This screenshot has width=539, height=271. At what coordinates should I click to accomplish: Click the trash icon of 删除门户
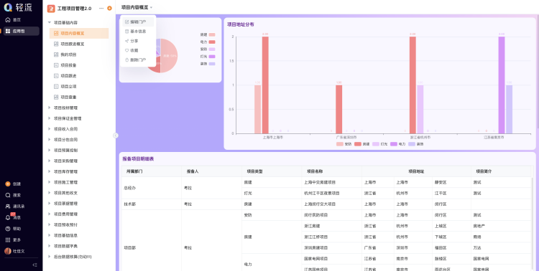pos(126,60)
